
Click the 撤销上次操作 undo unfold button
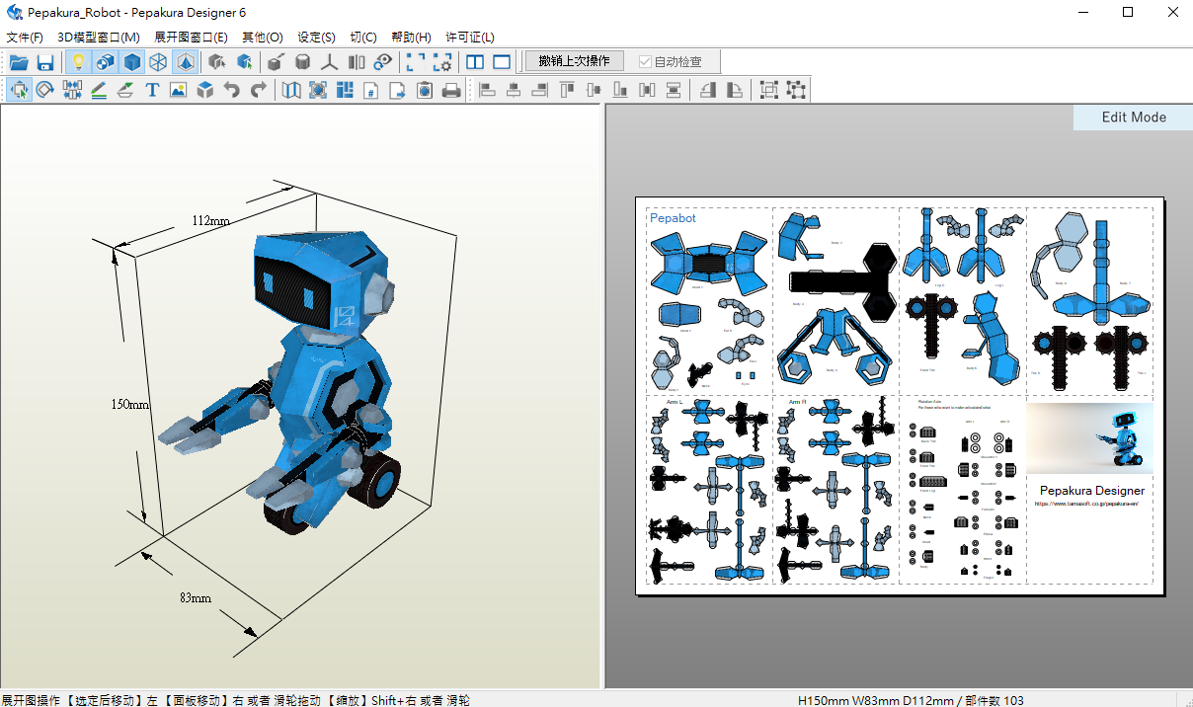point(575,61)
